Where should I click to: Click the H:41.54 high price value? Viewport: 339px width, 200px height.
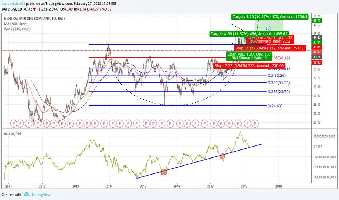coord(80,9)
